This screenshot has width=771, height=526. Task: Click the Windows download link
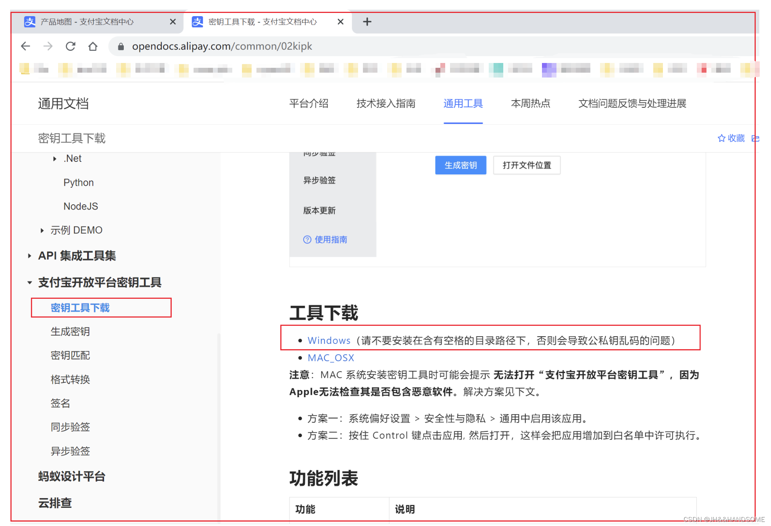(329, 341)
